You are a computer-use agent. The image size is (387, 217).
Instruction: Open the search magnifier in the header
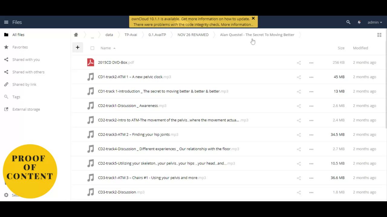348,22
